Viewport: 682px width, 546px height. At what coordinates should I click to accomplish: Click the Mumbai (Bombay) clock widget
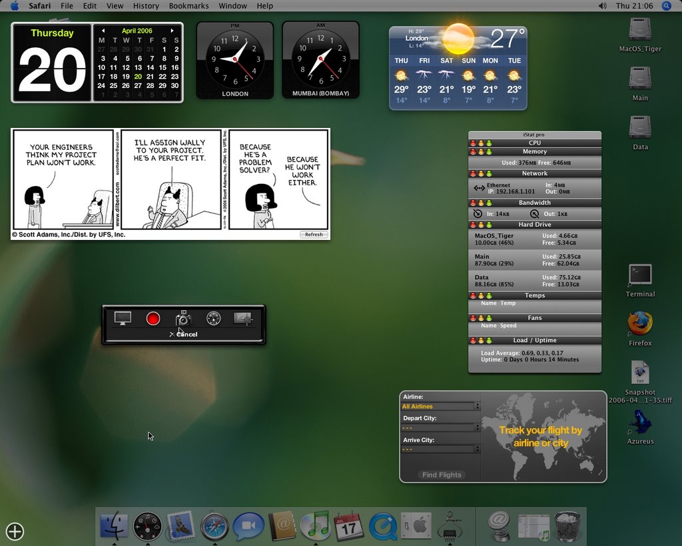320,60
